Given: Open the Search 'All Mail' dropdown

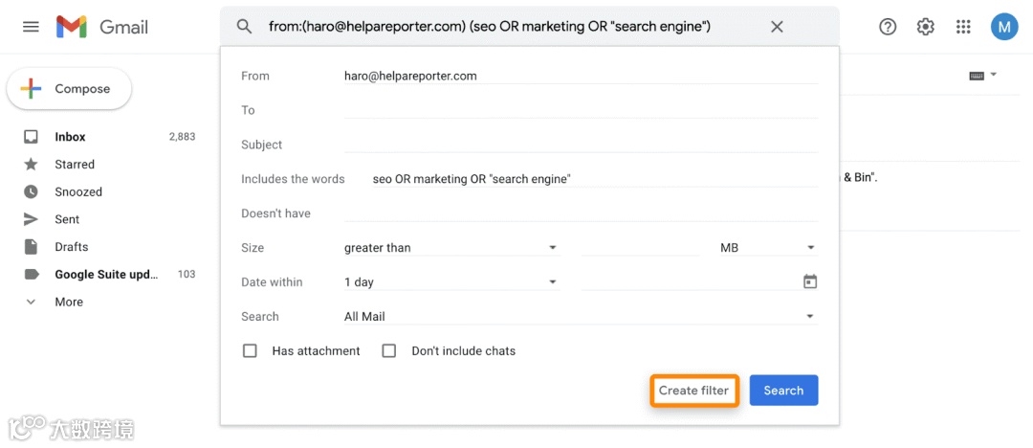Looking at the screenshot, I should pyautogui.click(x=579, y=317).
